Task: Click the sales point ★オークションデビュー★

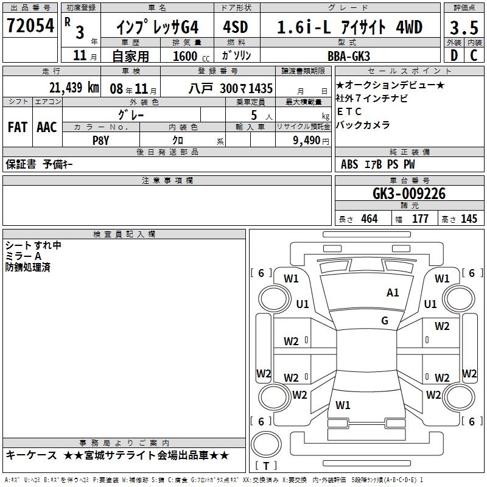Action: (x=390, y=85)
